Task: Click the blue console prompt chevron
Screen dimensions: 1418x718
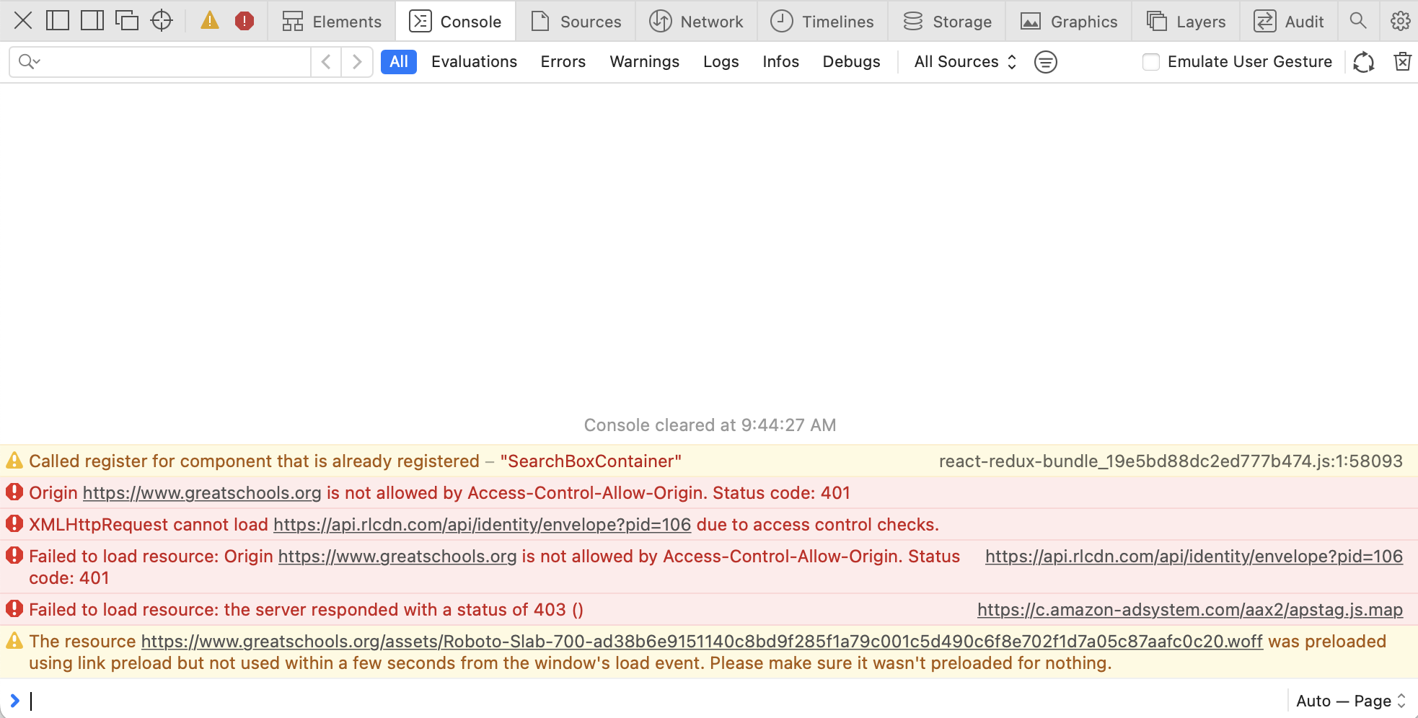Action: 14,701
